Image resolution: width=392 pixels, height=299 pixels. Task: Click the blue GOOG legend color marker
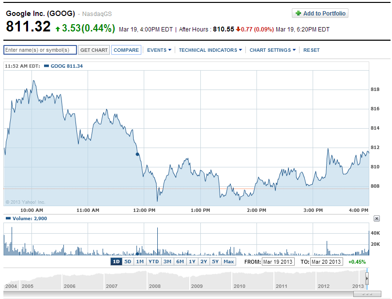(x=46, y=66)
